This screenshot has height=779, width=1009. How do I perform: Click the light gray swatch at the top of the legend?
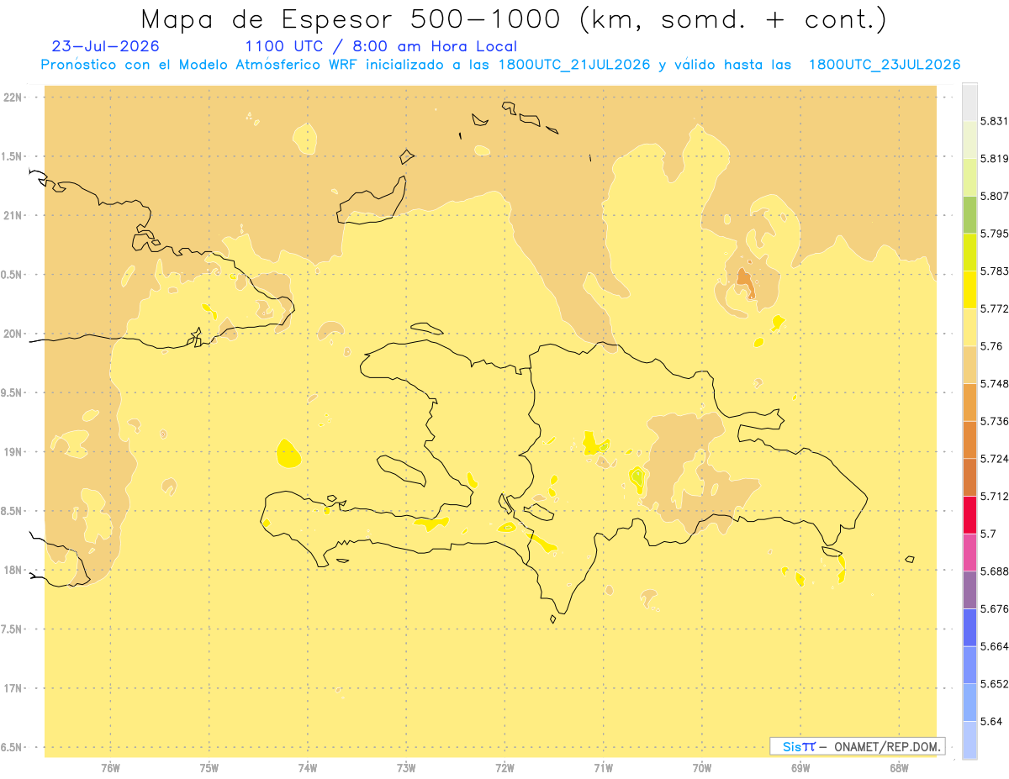[969, 102]
